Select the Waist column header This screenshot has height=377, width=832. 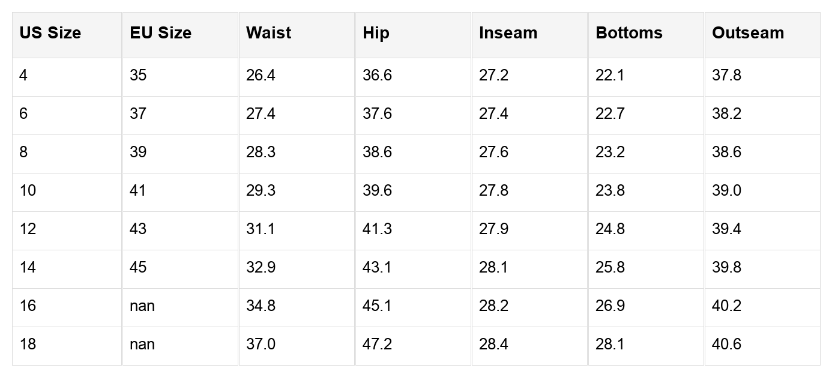(268, 33)
